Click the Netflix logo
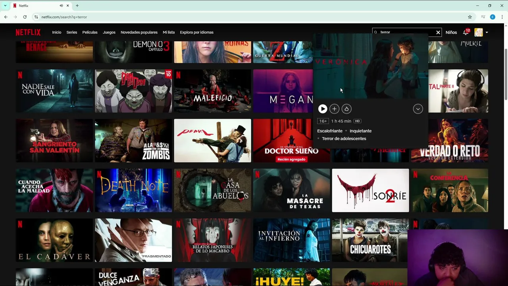The image size is (508, 286). coord(28,32)
